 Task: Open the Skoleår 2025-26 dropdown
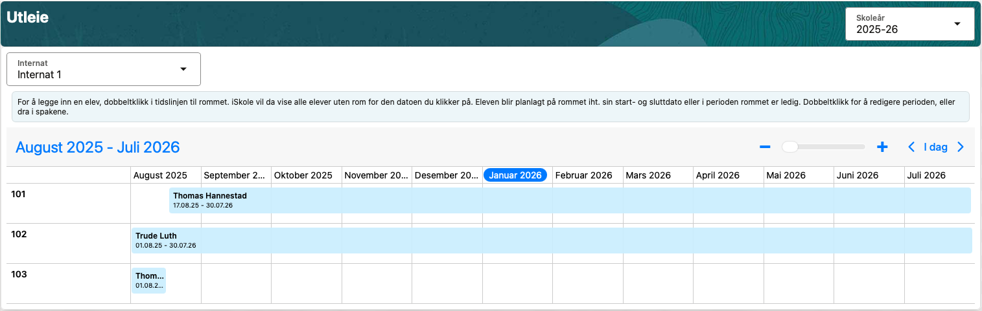tap(909, 24)
